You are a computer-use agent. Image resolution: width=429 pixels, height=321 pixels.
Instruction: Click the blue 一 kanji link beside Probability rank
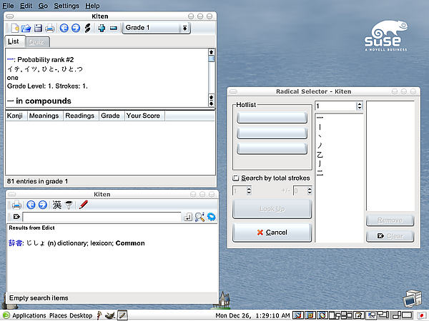click(x=10, y=59)
